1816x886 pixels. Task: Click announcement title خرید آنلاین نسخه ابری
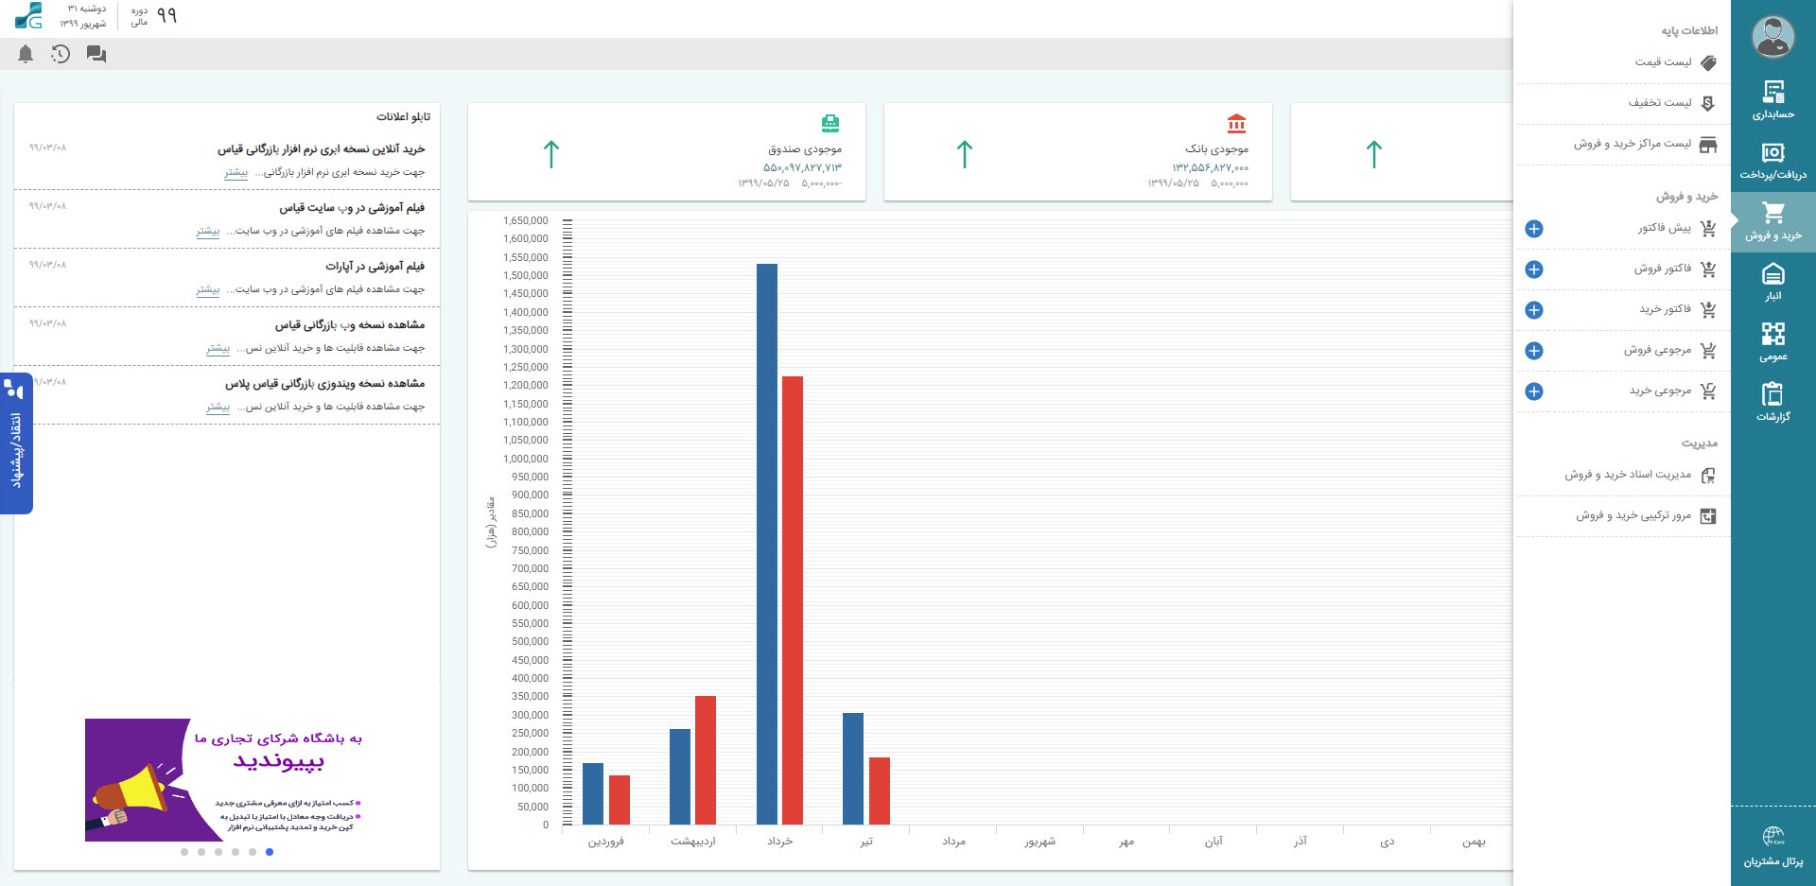[x=322, y=149]
